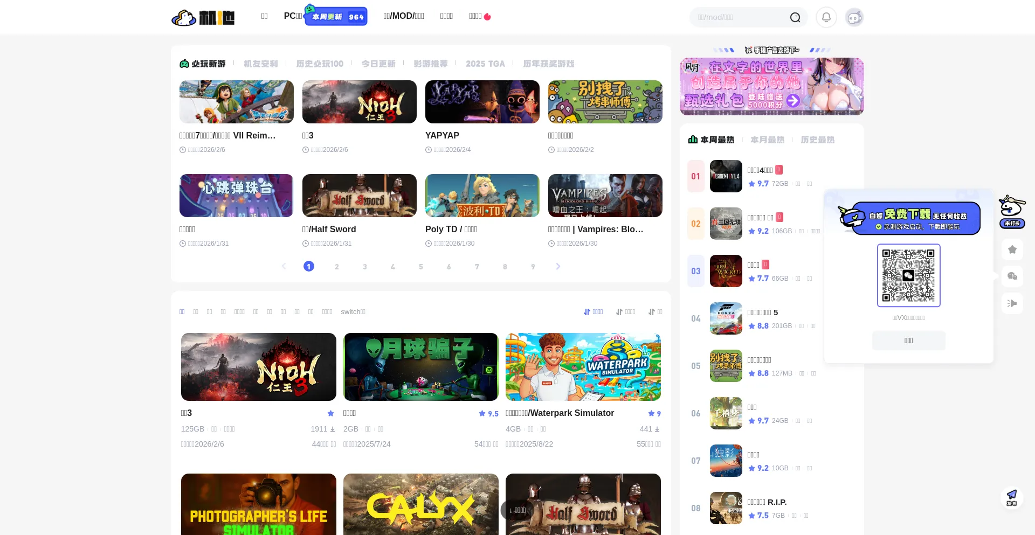
Task: Click the download icon beside 1911
Action: click(332, 429)
